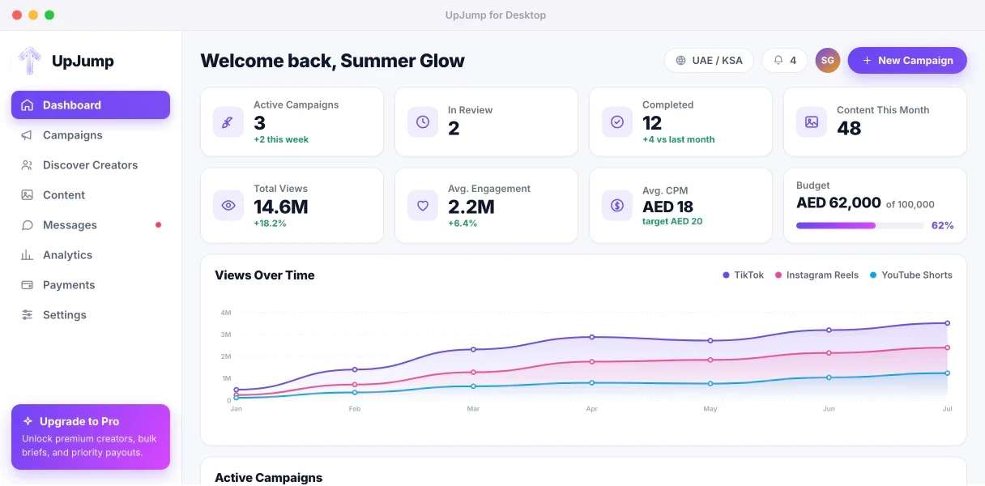Click the bell notification icon

point(778,61)
